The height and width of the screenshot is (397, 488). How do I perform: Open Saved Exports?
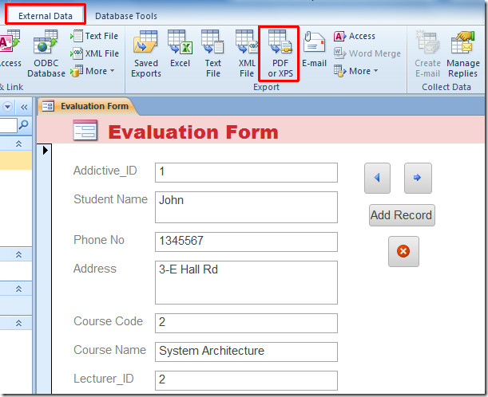(146, 53)
